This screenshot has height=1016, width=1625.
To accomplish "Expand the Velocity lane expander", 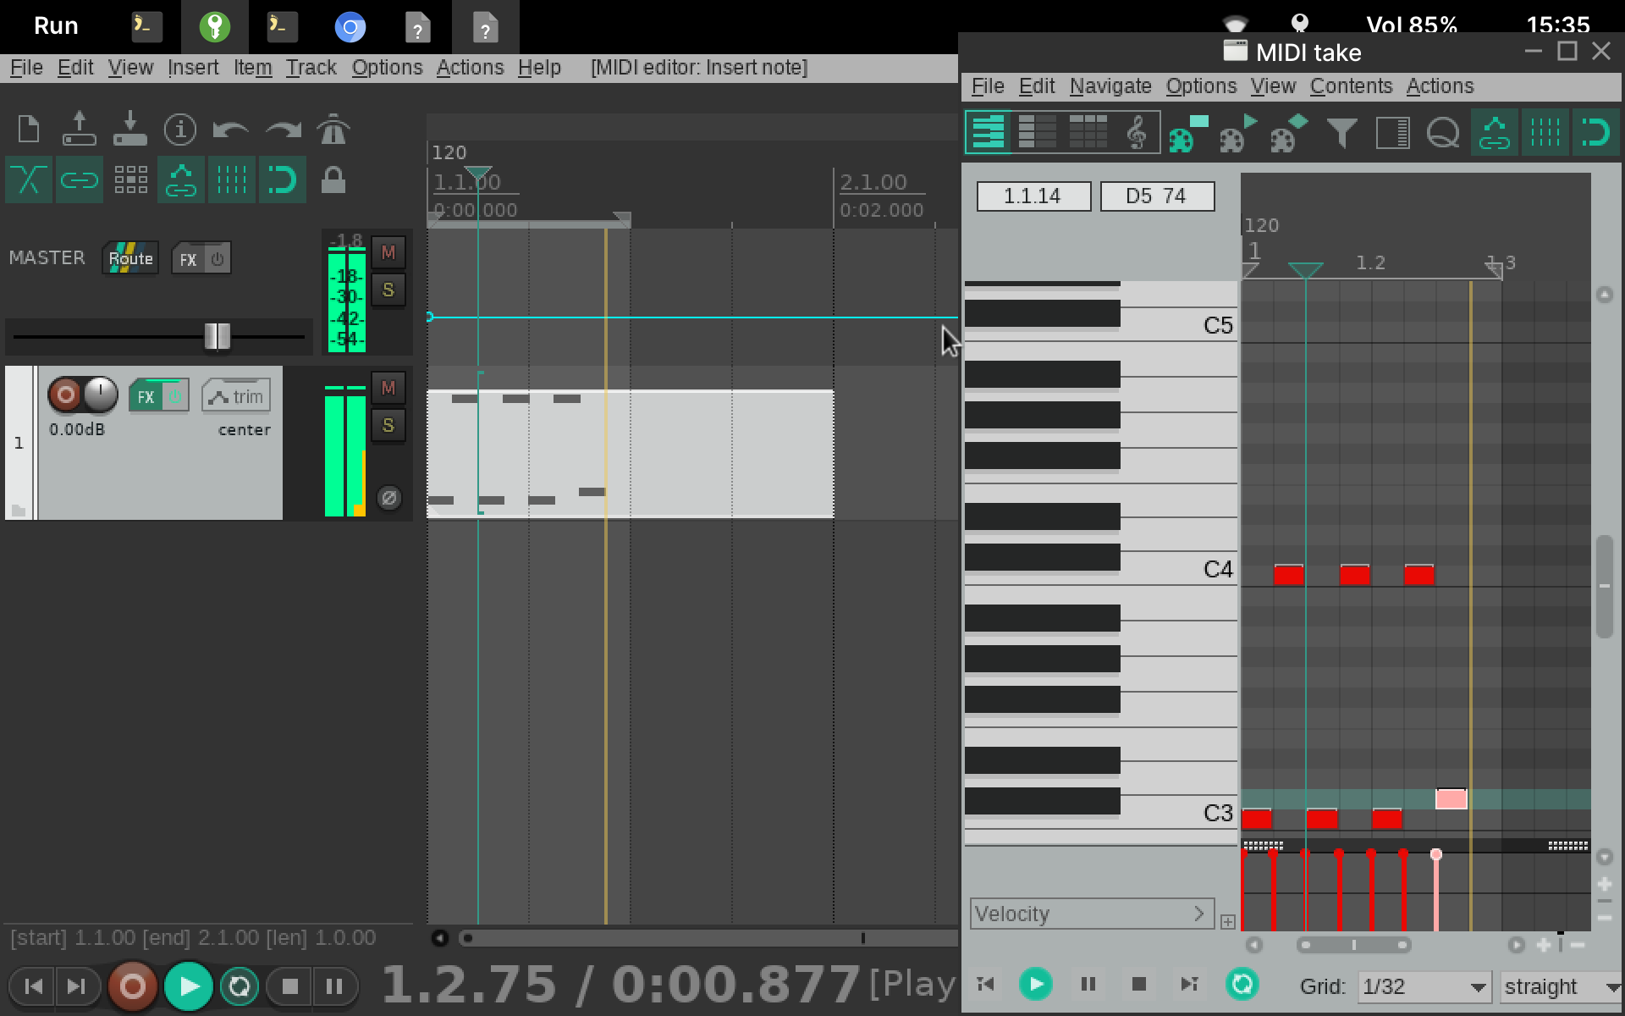I will pos(1198,913).
